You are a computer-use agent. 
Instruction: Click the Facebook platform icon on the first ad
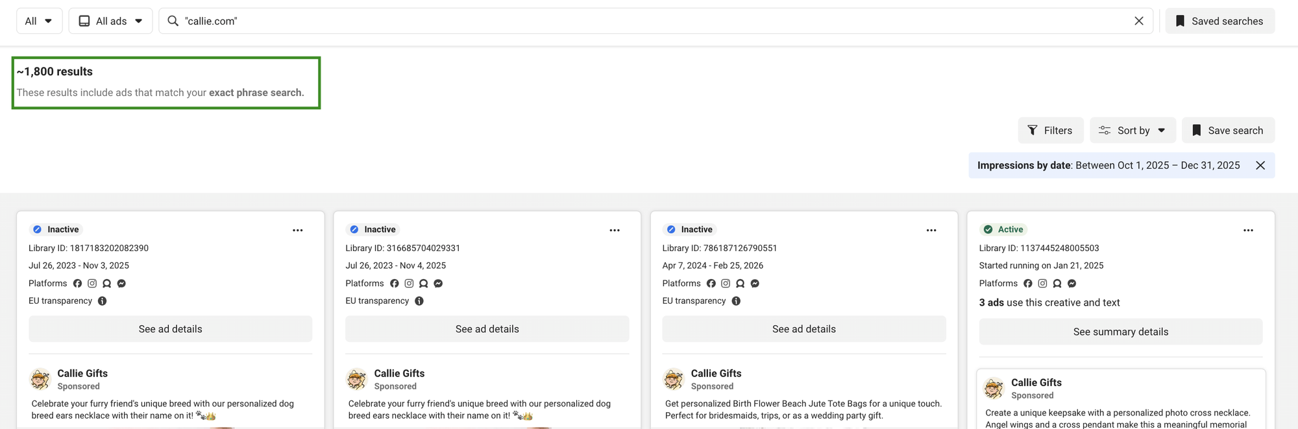pos(77,284)
